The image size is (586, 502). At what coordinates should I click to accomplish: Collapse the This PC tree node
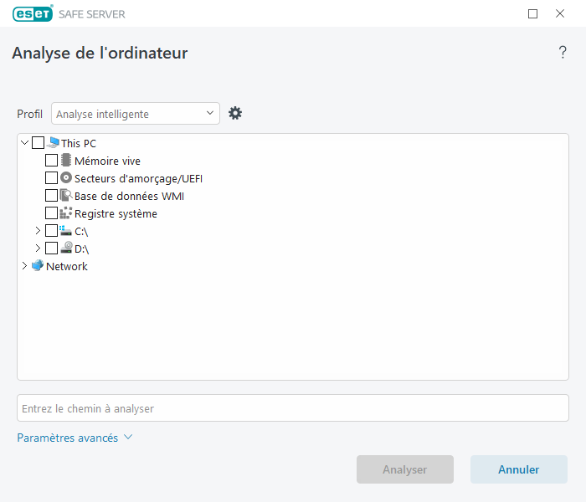click(x=23, y=143)
